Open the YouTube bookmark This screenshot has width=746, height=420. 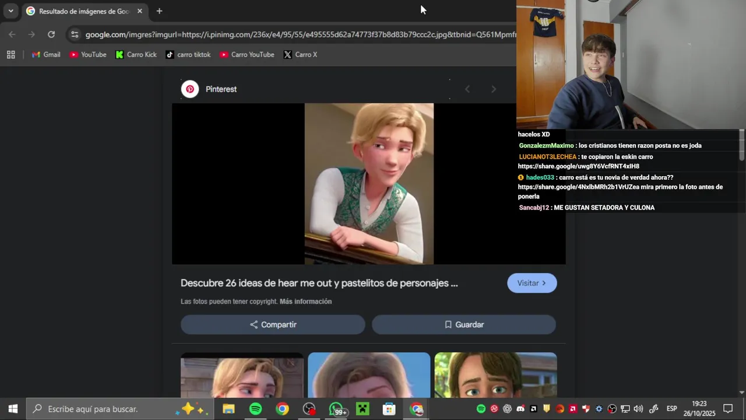(88, 54)
